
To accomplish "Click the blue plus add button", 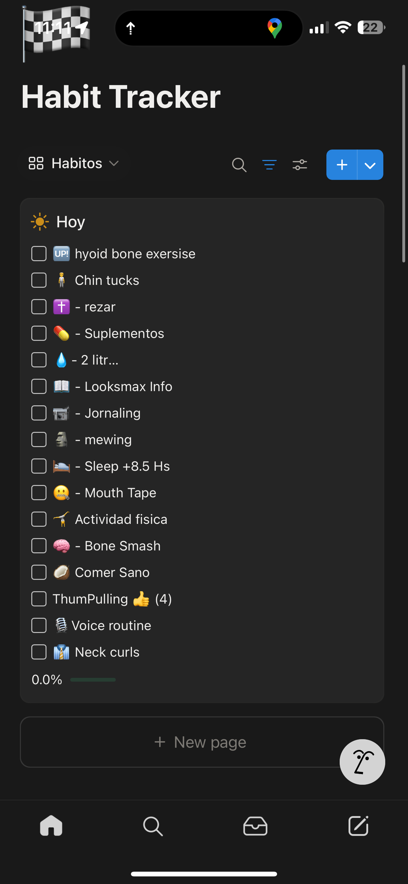I will 342,165.
